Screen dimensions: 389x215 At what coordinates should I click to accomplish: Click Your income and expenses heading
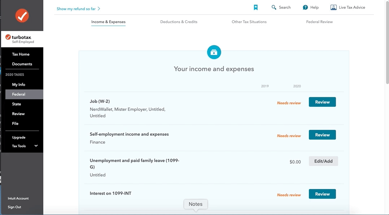[x=214, y=69]
